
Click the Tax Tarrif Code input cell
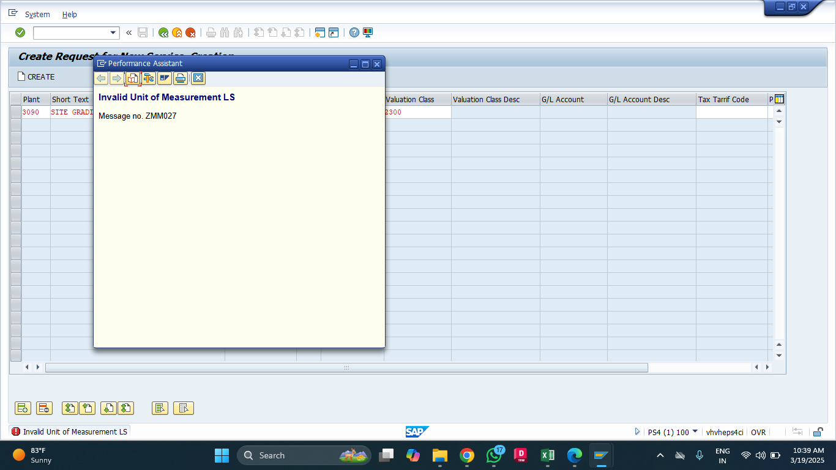pyautogui.click(x=731, y=113)
